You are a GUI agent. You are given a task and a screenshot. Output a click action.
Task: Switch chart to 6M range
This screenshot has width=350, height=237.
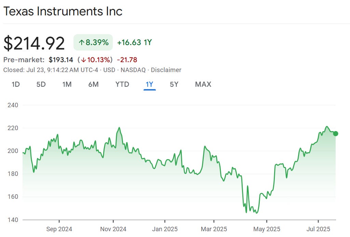[93, 84]
